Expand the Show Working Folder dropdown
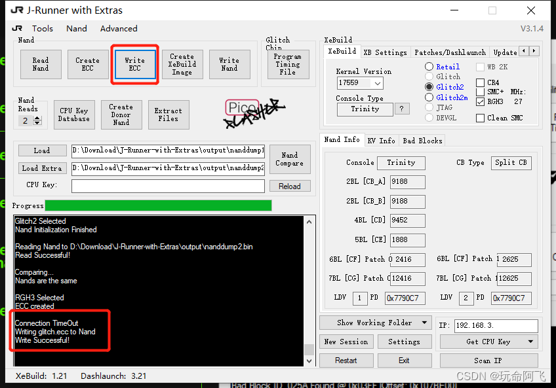This screenshot has height=388, width=556. tap(424, 323)
